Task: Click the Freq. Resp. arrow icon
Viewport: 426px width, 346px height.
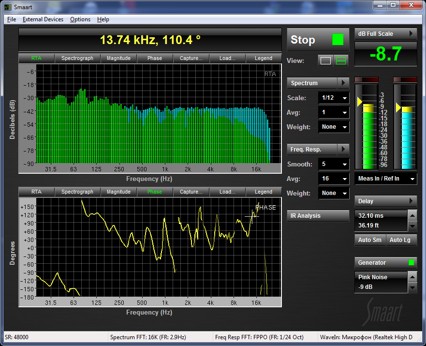Action: pyautogui.click(x=343, y=149)
